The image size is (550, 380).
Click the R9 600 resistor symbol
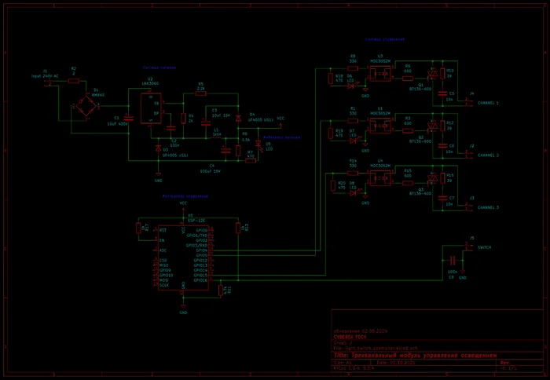click(x=408, y=79)
